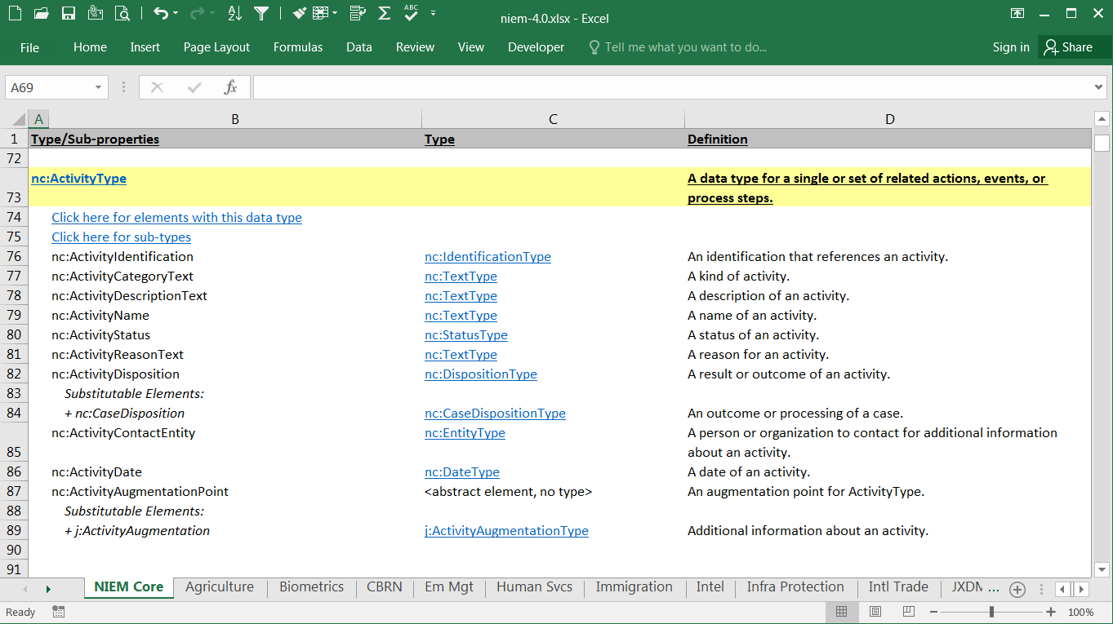The height and width of the screenshot is (624, 1113).
Task: Expand the formula bar
Action: (1098, 87)
